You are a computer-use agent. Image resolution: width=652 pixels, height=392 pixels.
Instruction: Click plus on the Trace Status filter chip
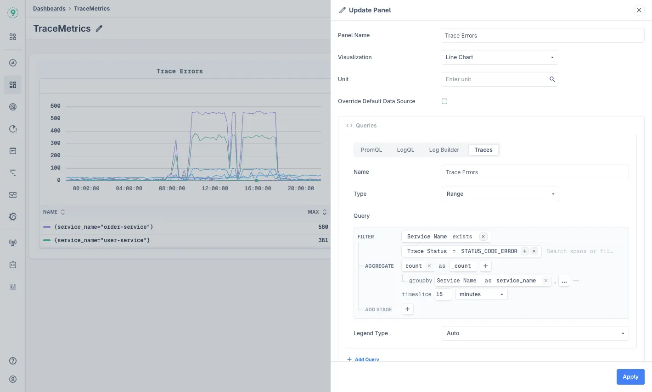point(525,251)
